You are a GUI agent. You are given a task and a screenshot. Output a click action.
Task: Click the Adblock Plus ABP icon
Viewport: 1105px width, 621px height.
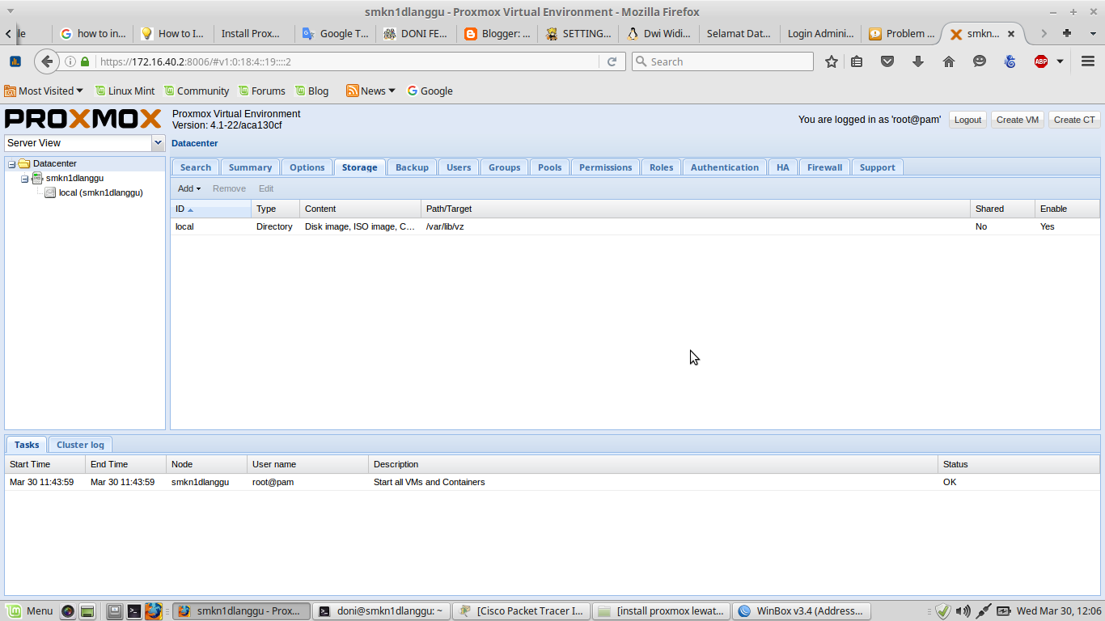click(1041, 61)
